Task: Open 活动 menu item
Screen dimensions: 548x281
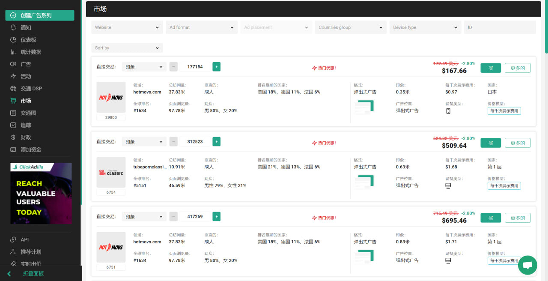Action: pos(26,76)
